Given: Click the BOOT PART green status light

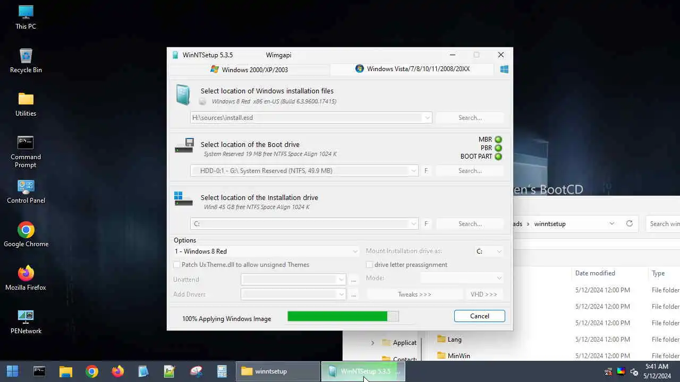Looking at the screenshot, I should pyautogui.click(x=498, y=157).
